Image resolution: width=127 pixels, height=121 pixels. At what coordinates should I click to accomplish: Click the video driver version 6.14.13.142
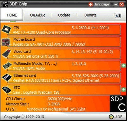(x=92, y=52)
